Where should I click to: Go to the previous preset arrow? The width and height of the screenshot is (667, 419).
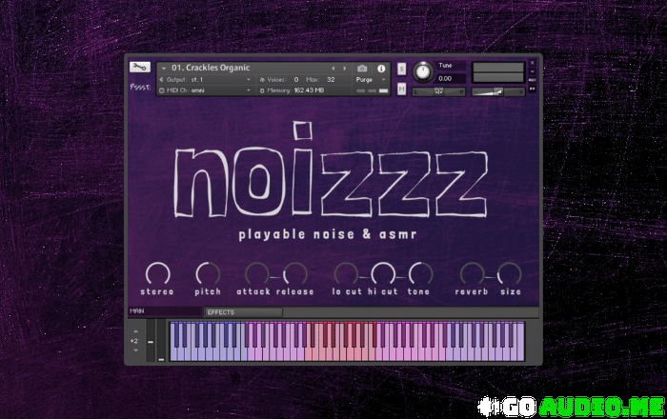333,69
